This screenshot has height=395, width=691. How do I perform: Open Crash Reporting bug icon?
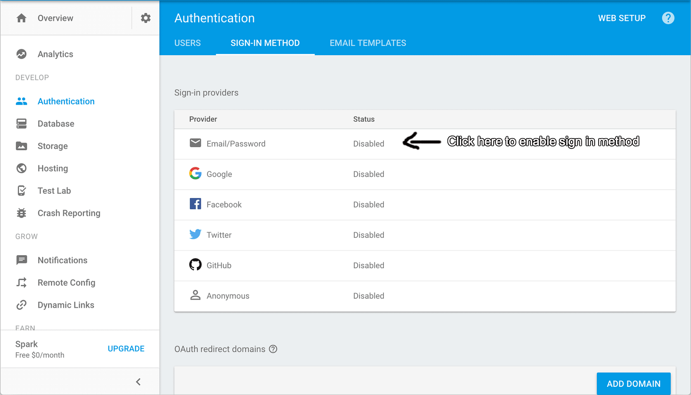pos(22,213)
